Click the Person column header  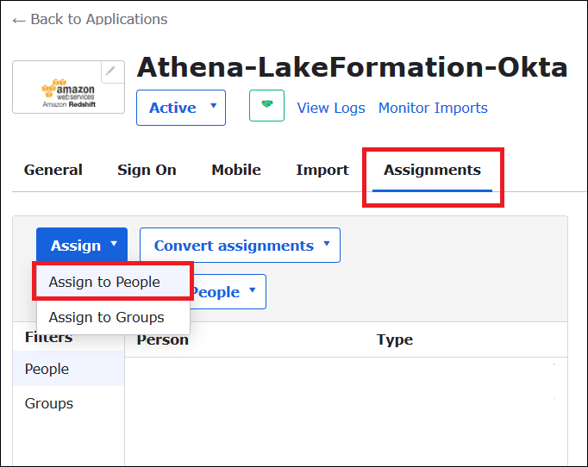click(163, 339)
